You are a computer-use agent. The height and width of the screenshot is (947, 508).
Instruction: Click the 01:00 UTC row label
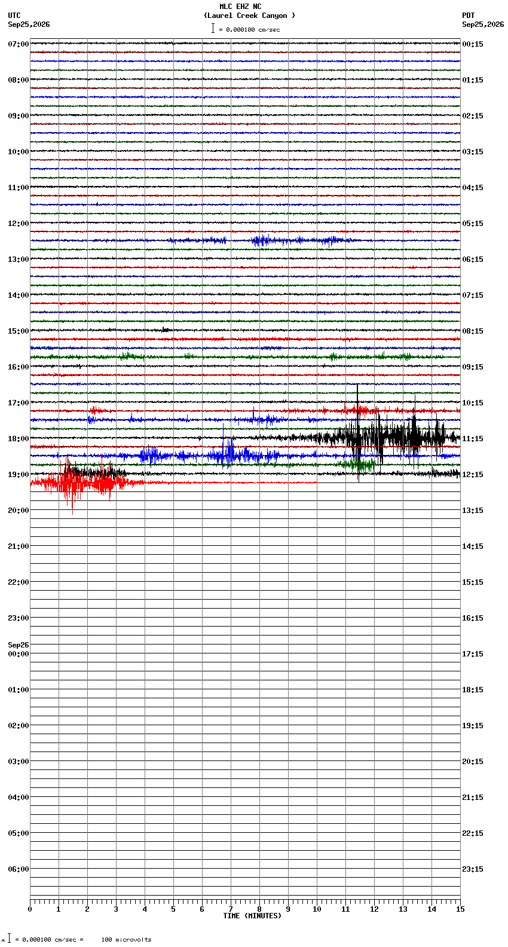tap(19, 690)
